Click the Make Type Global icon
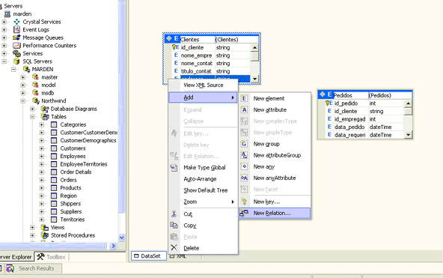Image resolution: width=443 pixels, height=278 pixels. point(174,168)
